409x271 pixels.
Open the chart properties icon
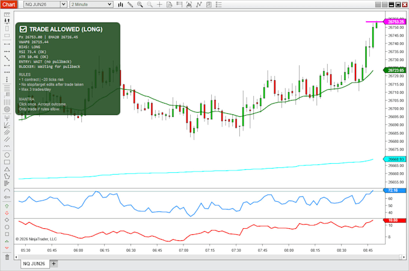click(209, 4)
